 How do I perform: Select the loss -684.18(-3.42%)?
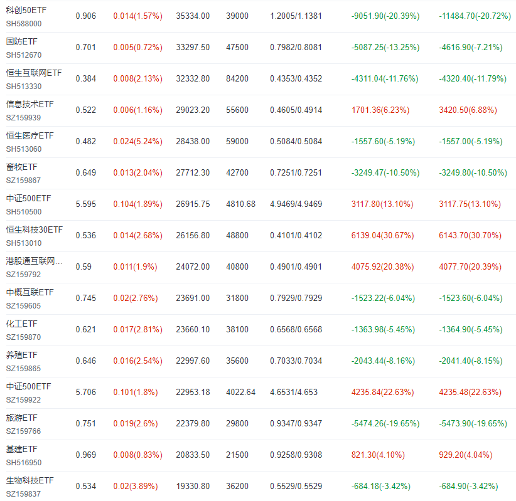381,486
